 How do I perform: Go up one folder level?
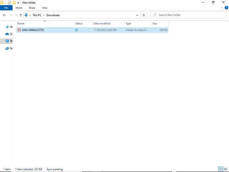(21, 15)
